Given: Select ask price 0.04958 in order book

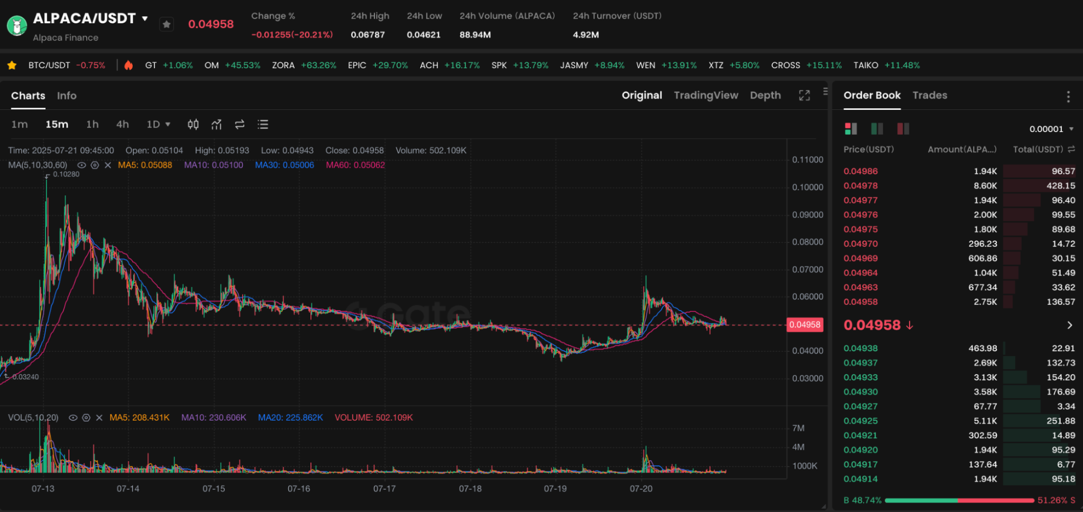Looking at the screenshot, I should tap(860, 302).
